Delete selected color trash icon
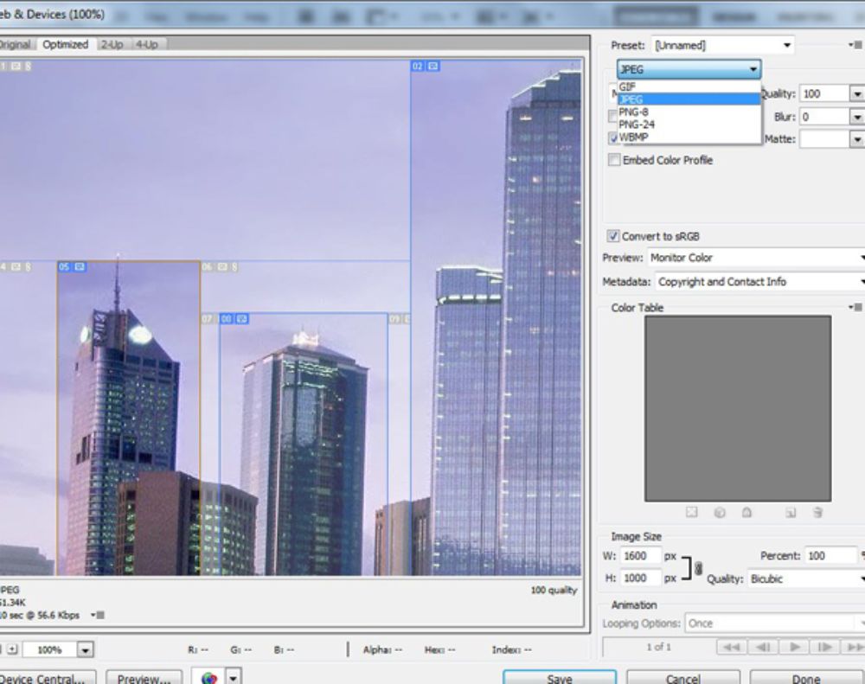 [817, 513]
